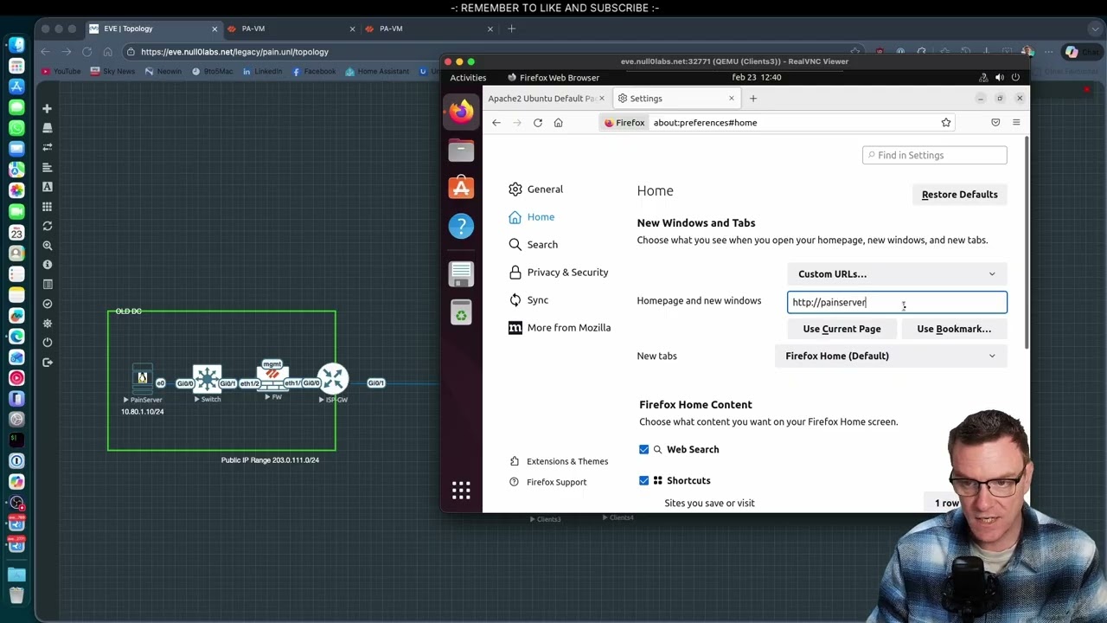Viewport: 1107px width, 623px height.
Task: Click the homepage URL input field
Action: [x=897, y=302]
